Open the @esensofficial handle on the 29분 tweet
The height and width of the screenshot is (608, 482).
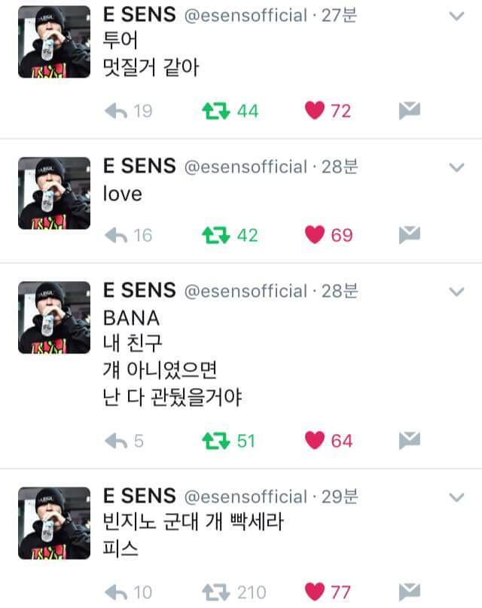point(246,496)
